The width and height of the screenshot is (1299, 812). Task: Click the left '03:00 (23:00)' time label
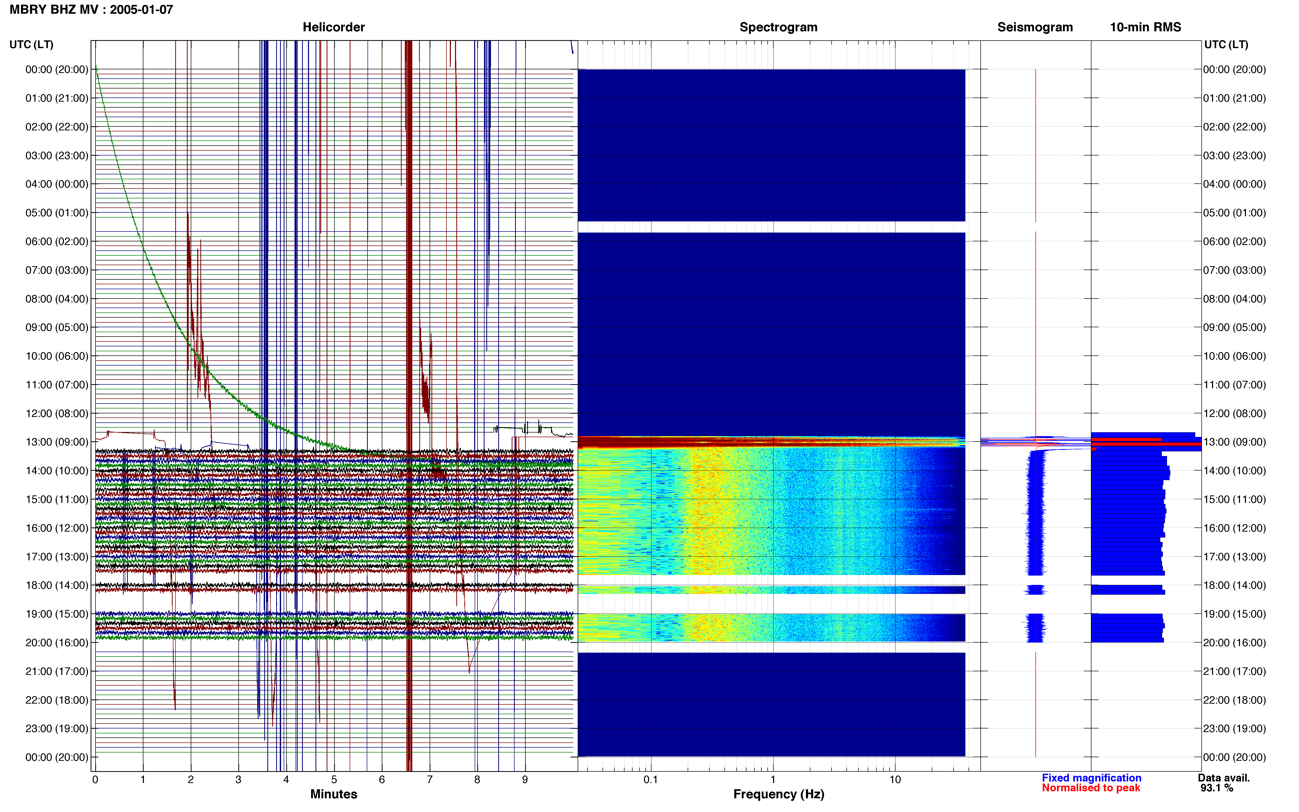click(x=57, y=156)
